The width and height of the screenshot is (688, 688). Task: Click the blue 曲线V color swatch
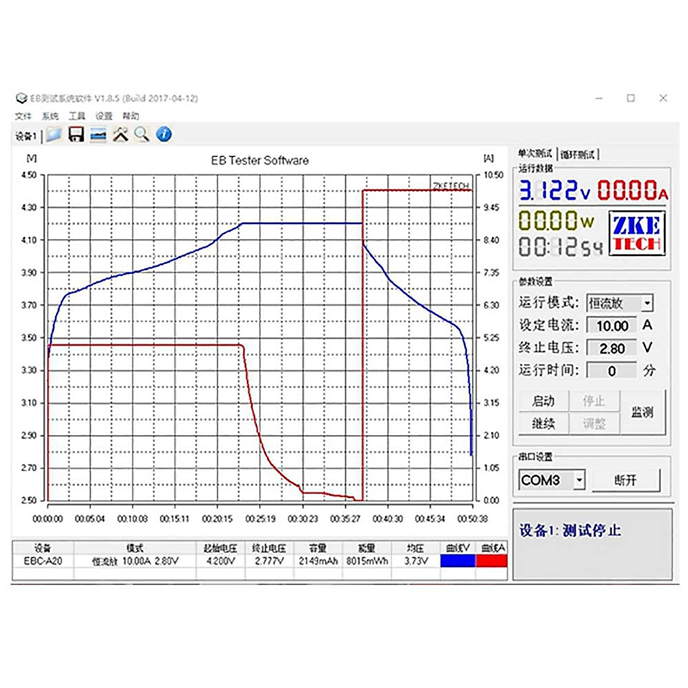pos(458,561)
